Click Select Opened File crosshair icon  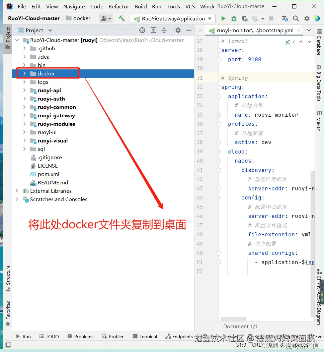click(x=142, y=30)
